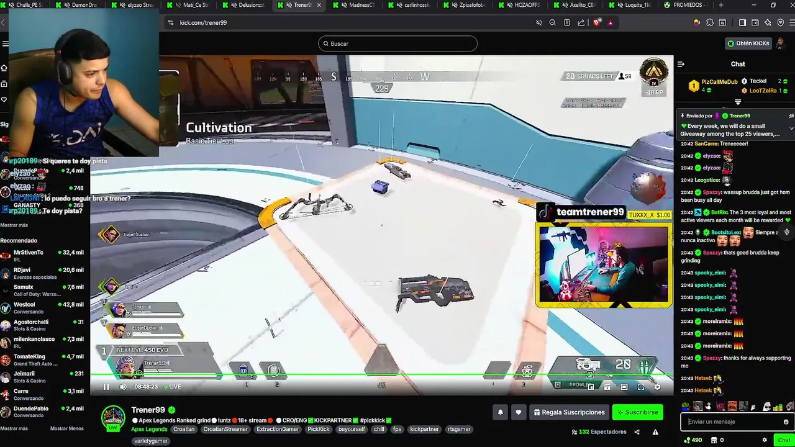Close the Trener99 browser tab

coord(319,5)
